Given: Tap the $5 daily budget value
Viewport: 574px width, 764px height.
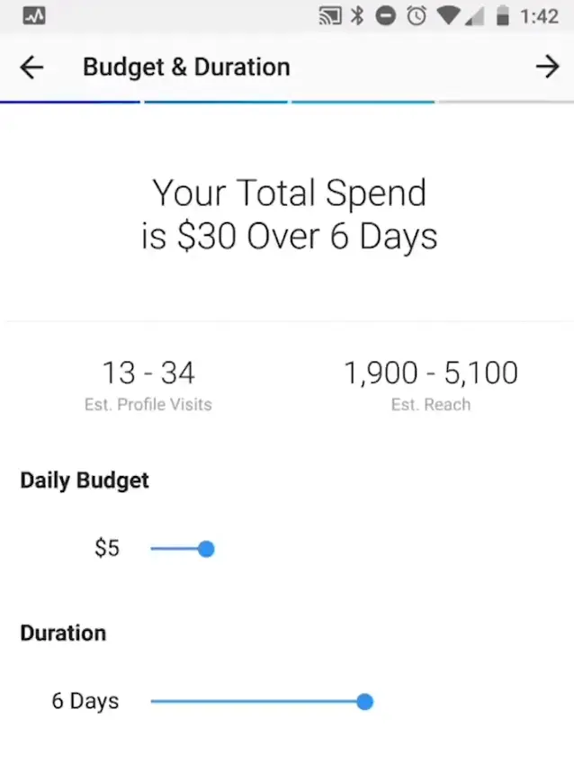Looking at the screenshot, I should 107,548.
